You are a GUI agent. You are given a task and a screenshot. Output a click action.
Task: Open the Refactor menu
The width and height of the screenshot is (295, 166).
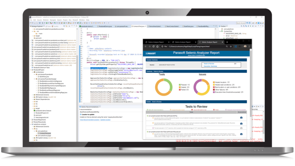(x=46, y=20)
